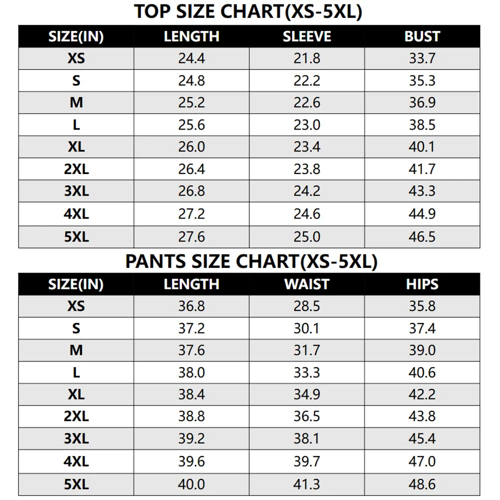Screen dimensions: 500x500
Task: Click the sleeve value 23.0
Action: [x=307, y=124]
